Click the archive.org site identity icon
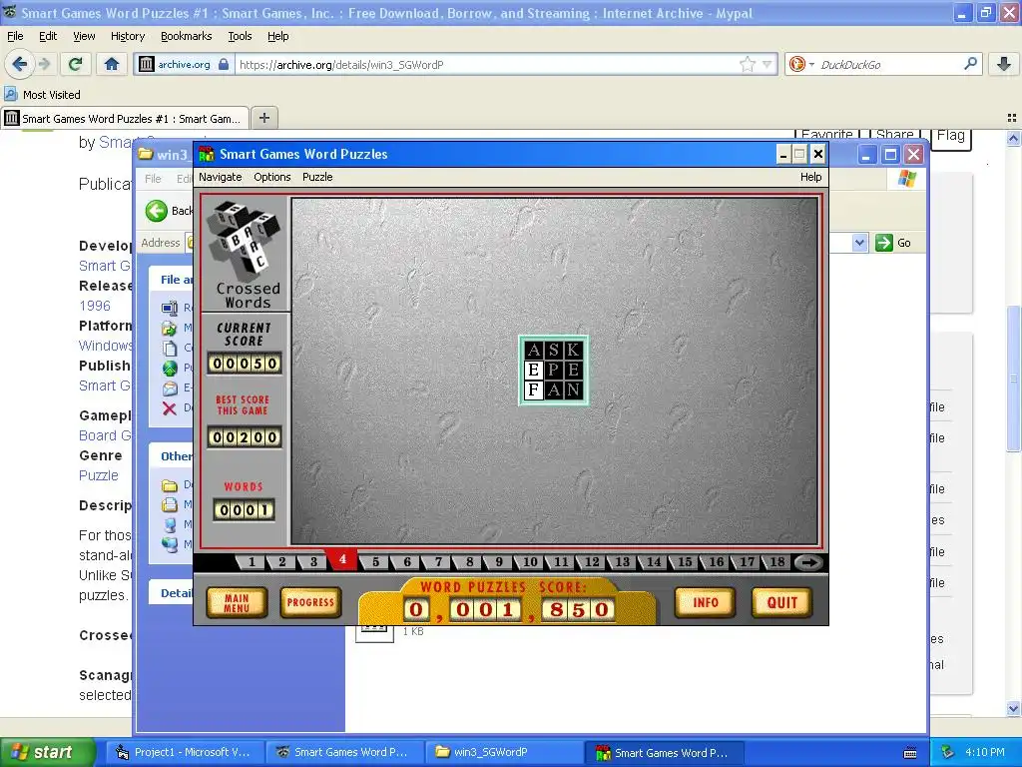Viewport: 1022px width, 767px height. click(x=147, y=64)
